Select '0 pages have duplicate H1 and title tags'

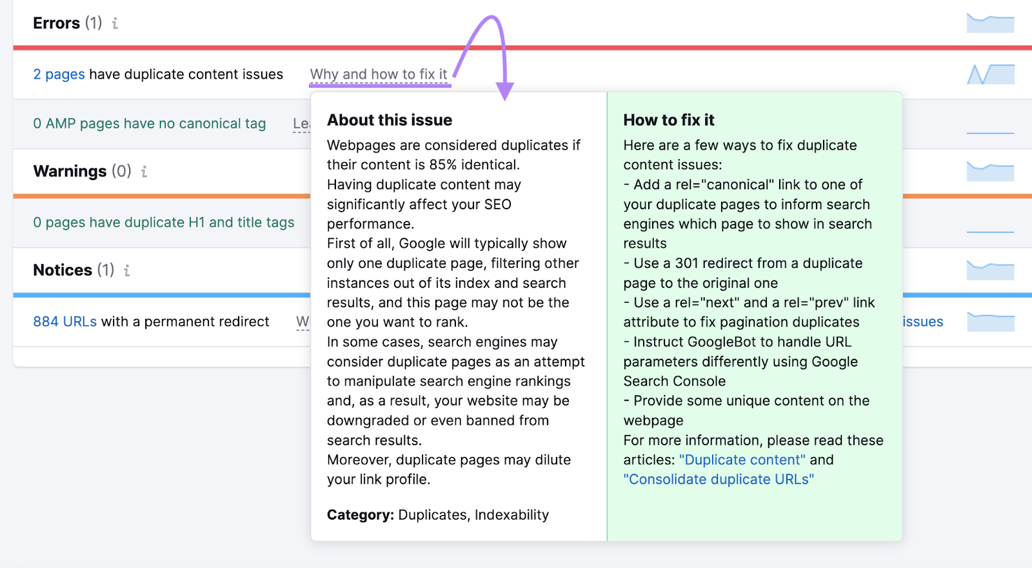[x=163, y=222]
